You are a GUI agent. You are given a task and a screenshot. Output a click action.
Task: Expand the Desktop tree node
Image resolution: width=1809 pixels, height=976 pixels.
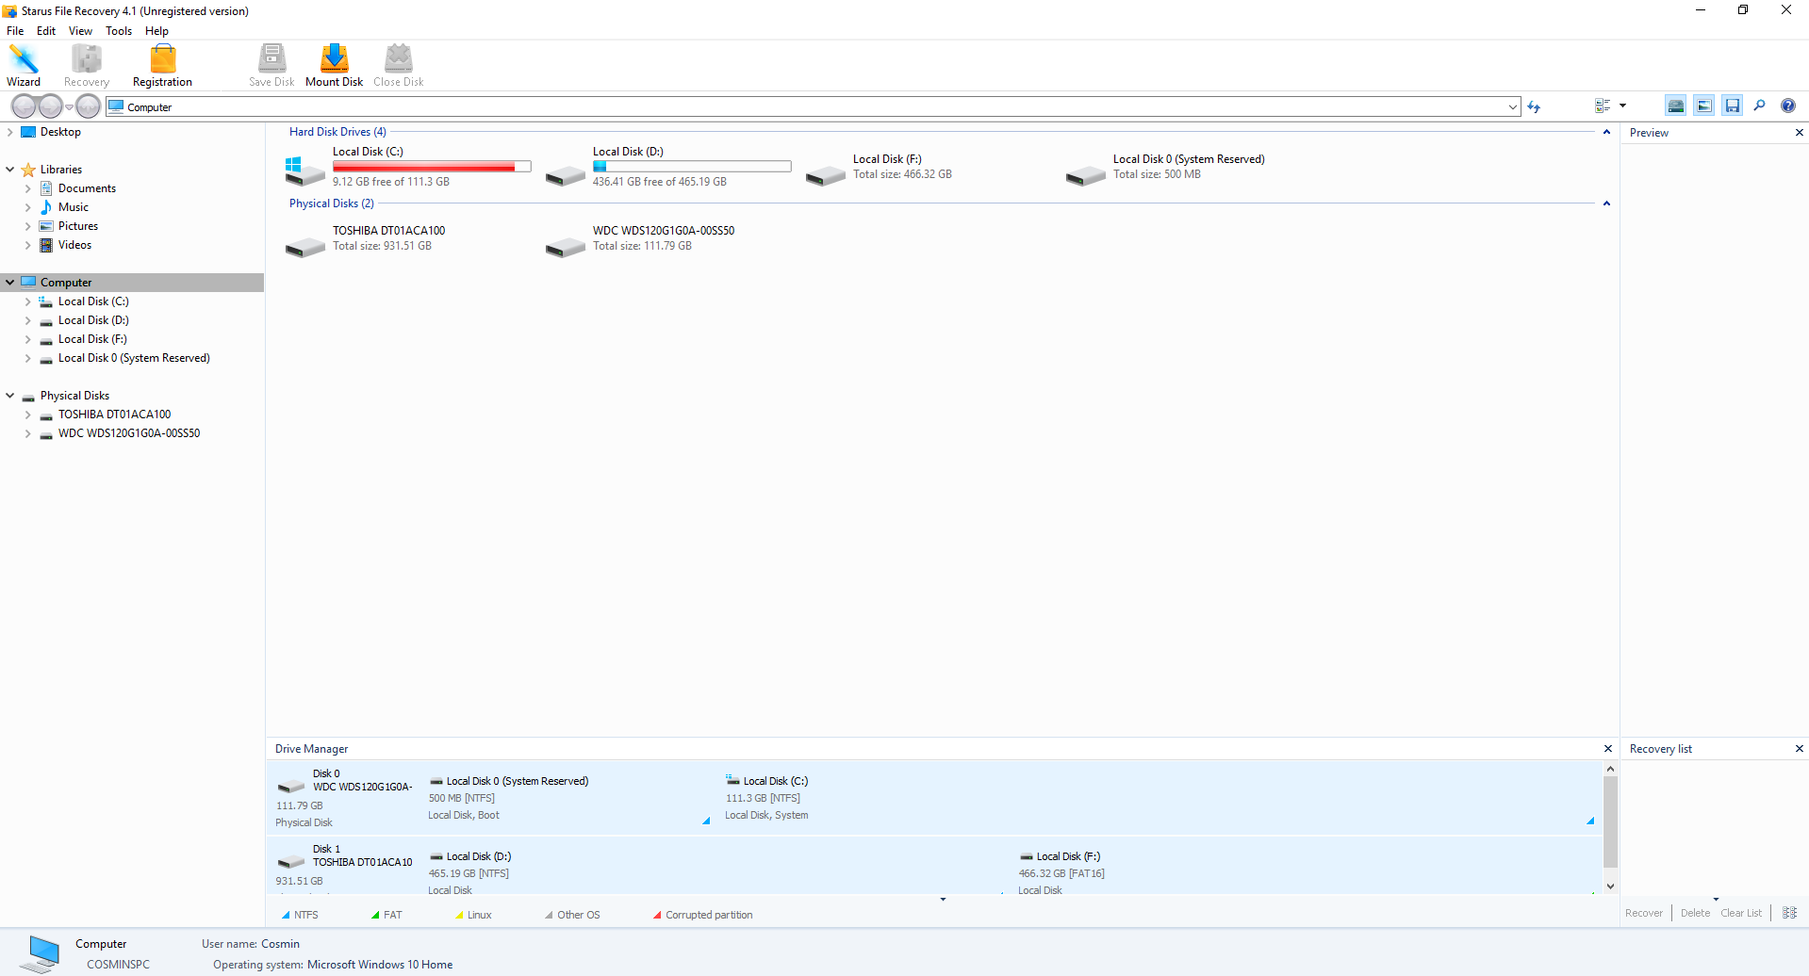click(x=10, y=132)
